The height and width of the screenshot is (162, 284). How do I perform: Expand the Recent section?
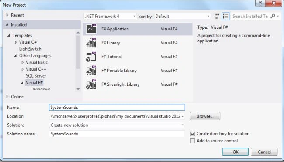coord(7,15)
